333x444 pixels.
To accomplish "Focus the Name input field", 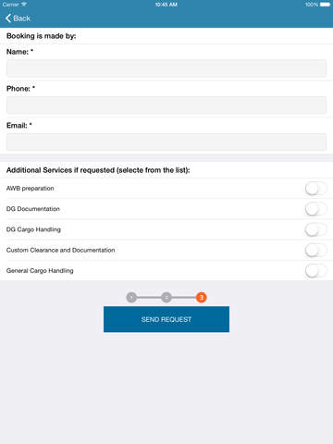I will pyautogui.click(x=166, y=68).
